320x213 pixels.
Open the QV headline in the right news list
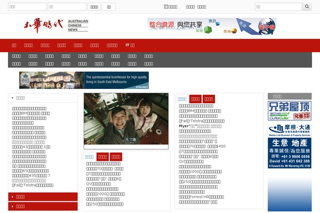click(191, 161)
